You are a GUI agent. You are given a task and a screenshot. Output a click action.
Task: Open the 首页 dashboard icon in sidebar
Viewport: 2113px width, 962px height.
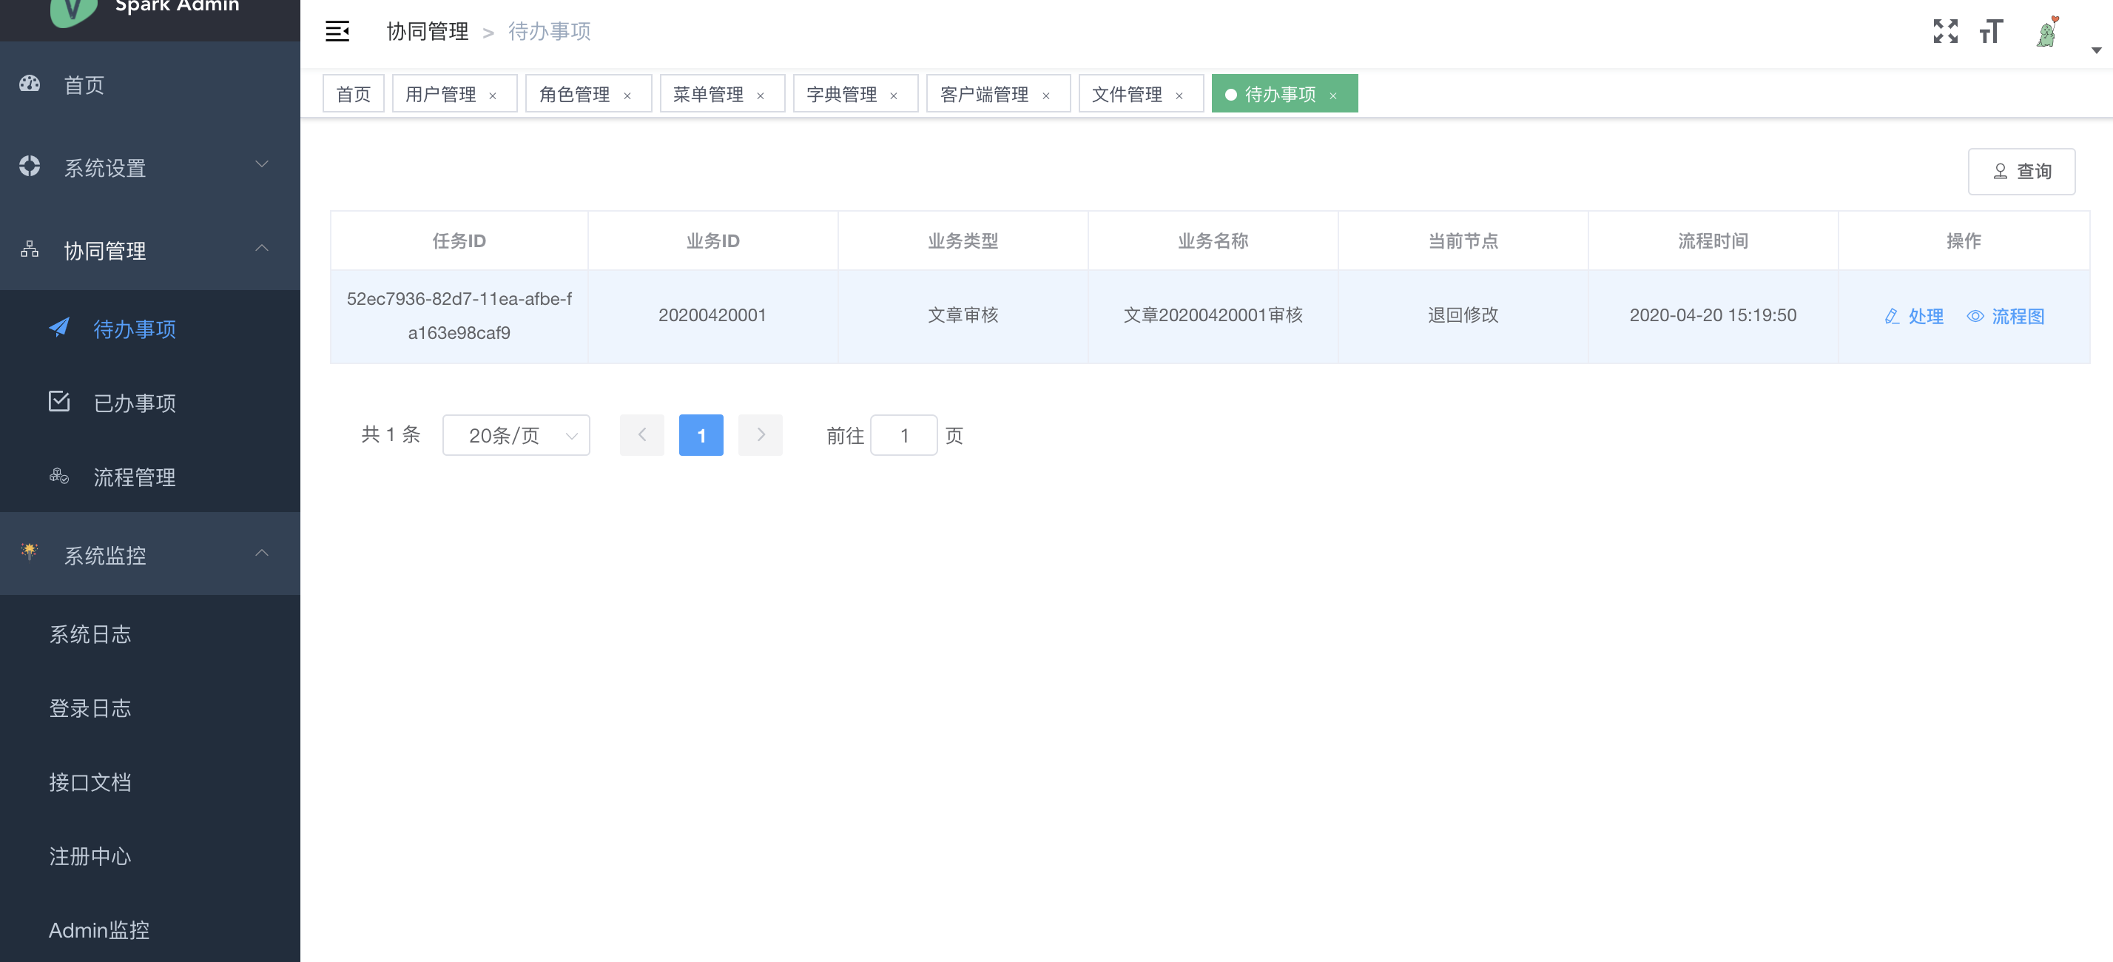[30, 84]
